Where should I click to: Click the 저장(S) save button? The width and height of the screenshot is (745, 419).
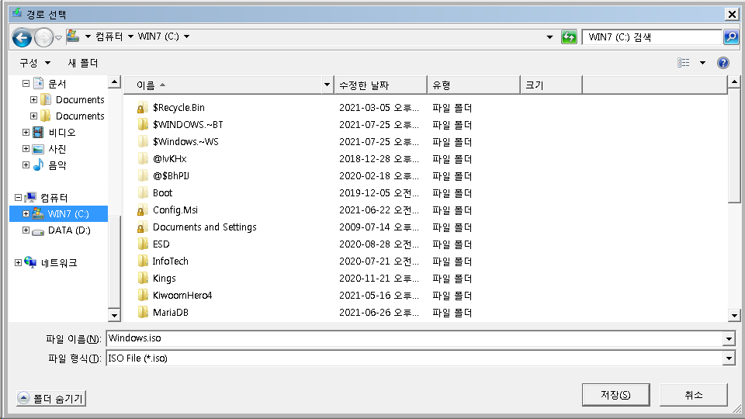(615, 395)
